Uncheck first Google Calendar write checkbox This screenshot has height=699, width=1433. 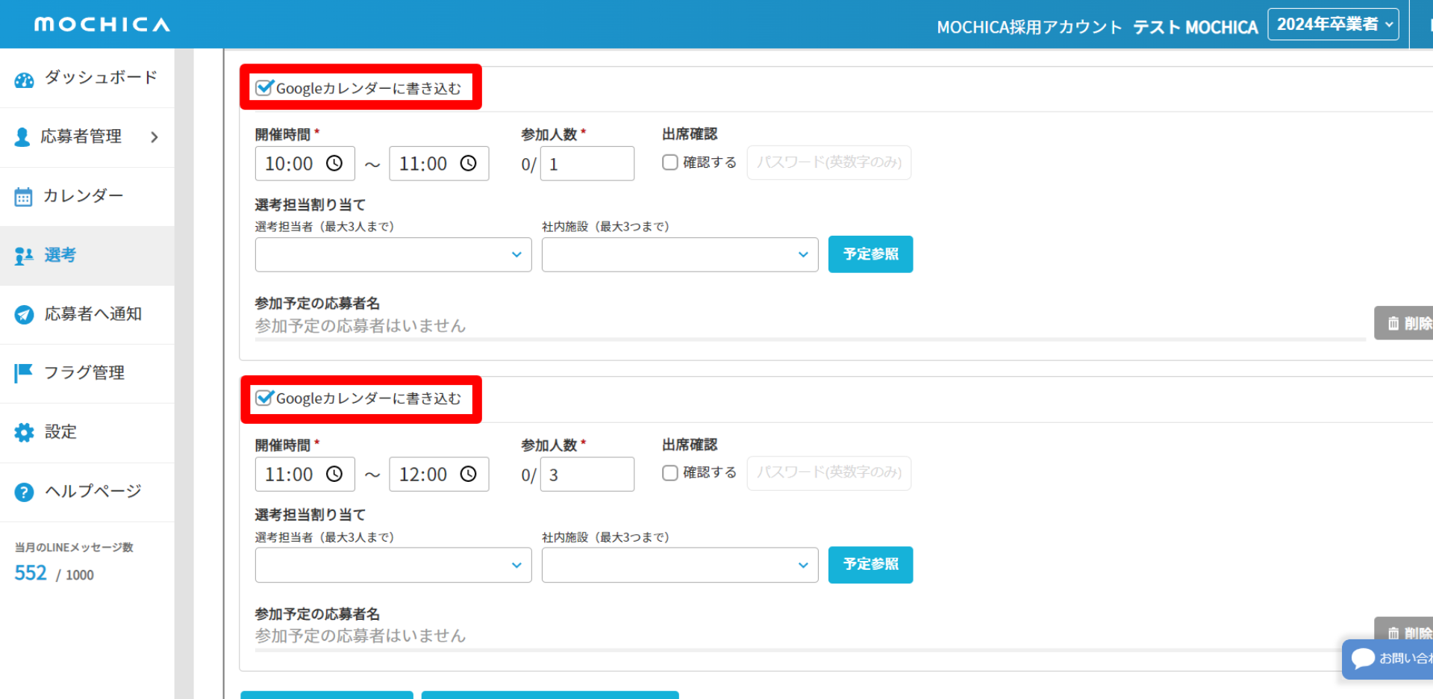click(x=264, y=88)
